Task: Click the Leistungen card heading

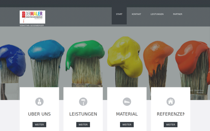Action: coord(83,114)
